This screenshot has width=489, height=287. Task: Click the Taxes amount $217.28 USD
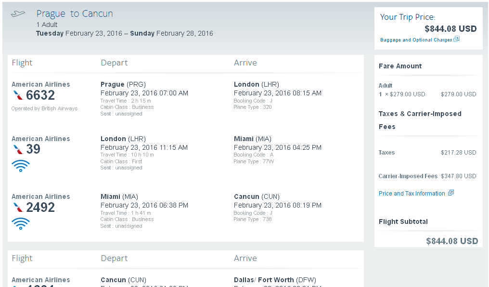458,153
